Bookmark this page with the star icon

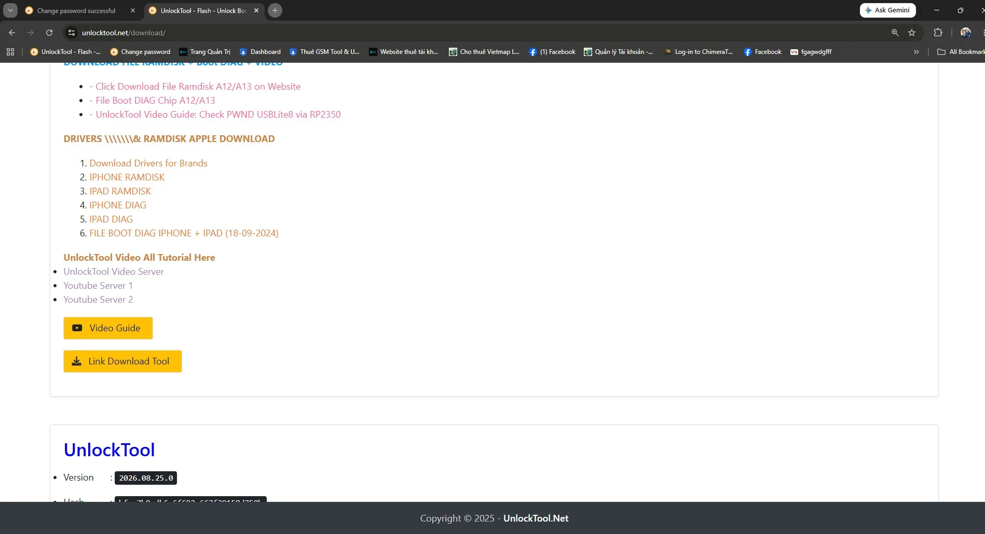coord(912,33)
